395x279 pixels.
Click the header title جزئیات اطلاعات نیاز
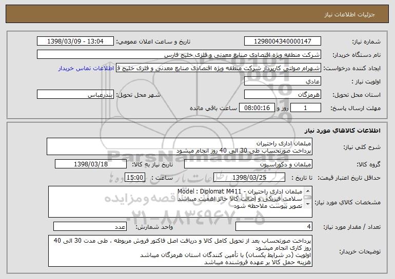pyautogui.click(x=349, y=14)
